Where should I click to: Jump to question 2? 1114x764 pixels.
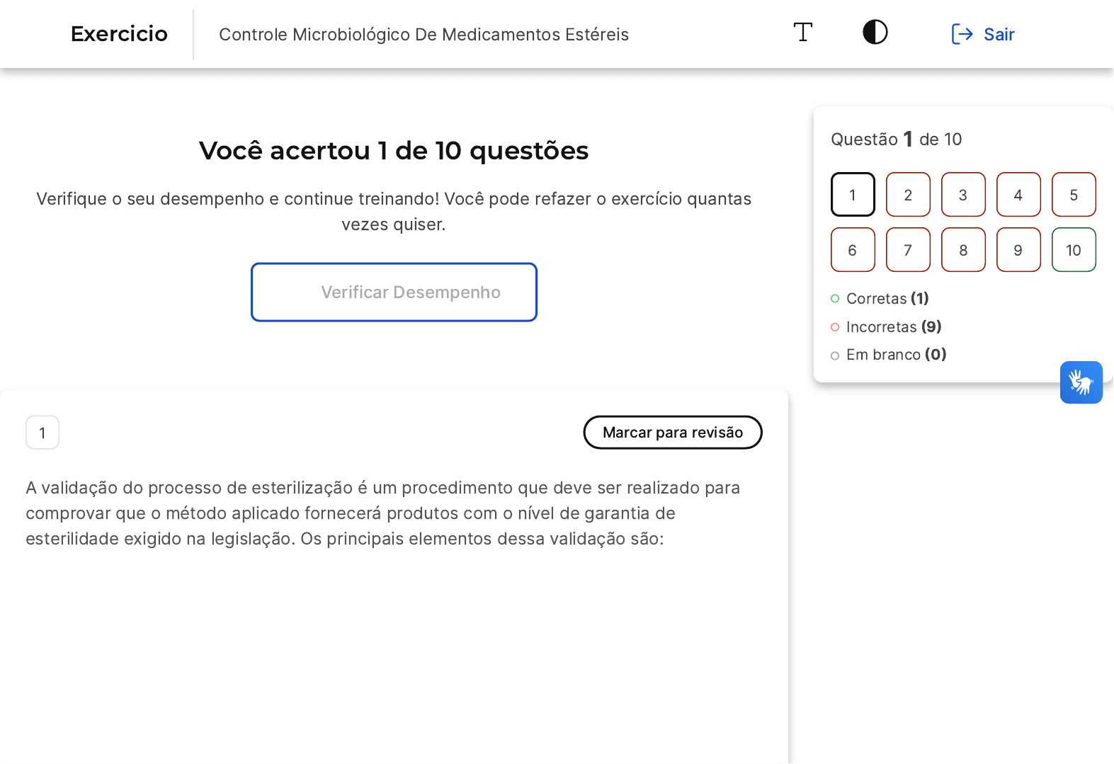click(x=908, y=195)
